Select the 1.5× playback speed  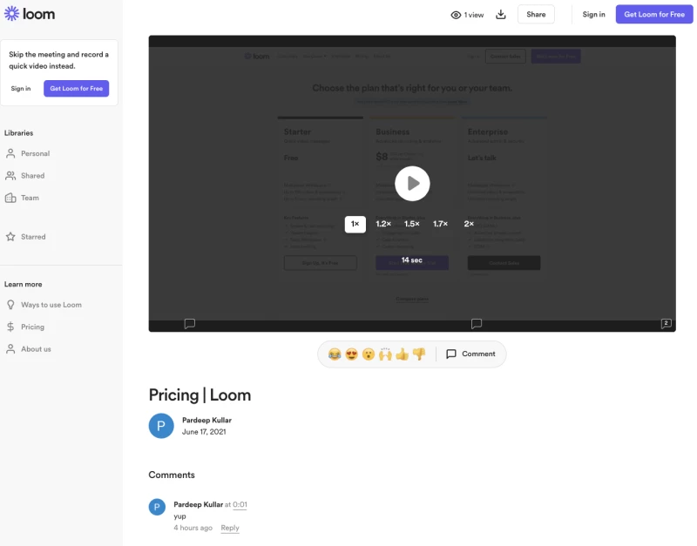pos(412,224)
